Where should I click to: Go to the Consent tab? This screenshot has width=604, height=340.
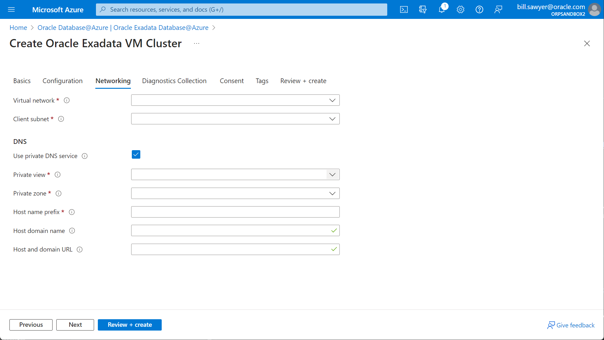[232, 81]
